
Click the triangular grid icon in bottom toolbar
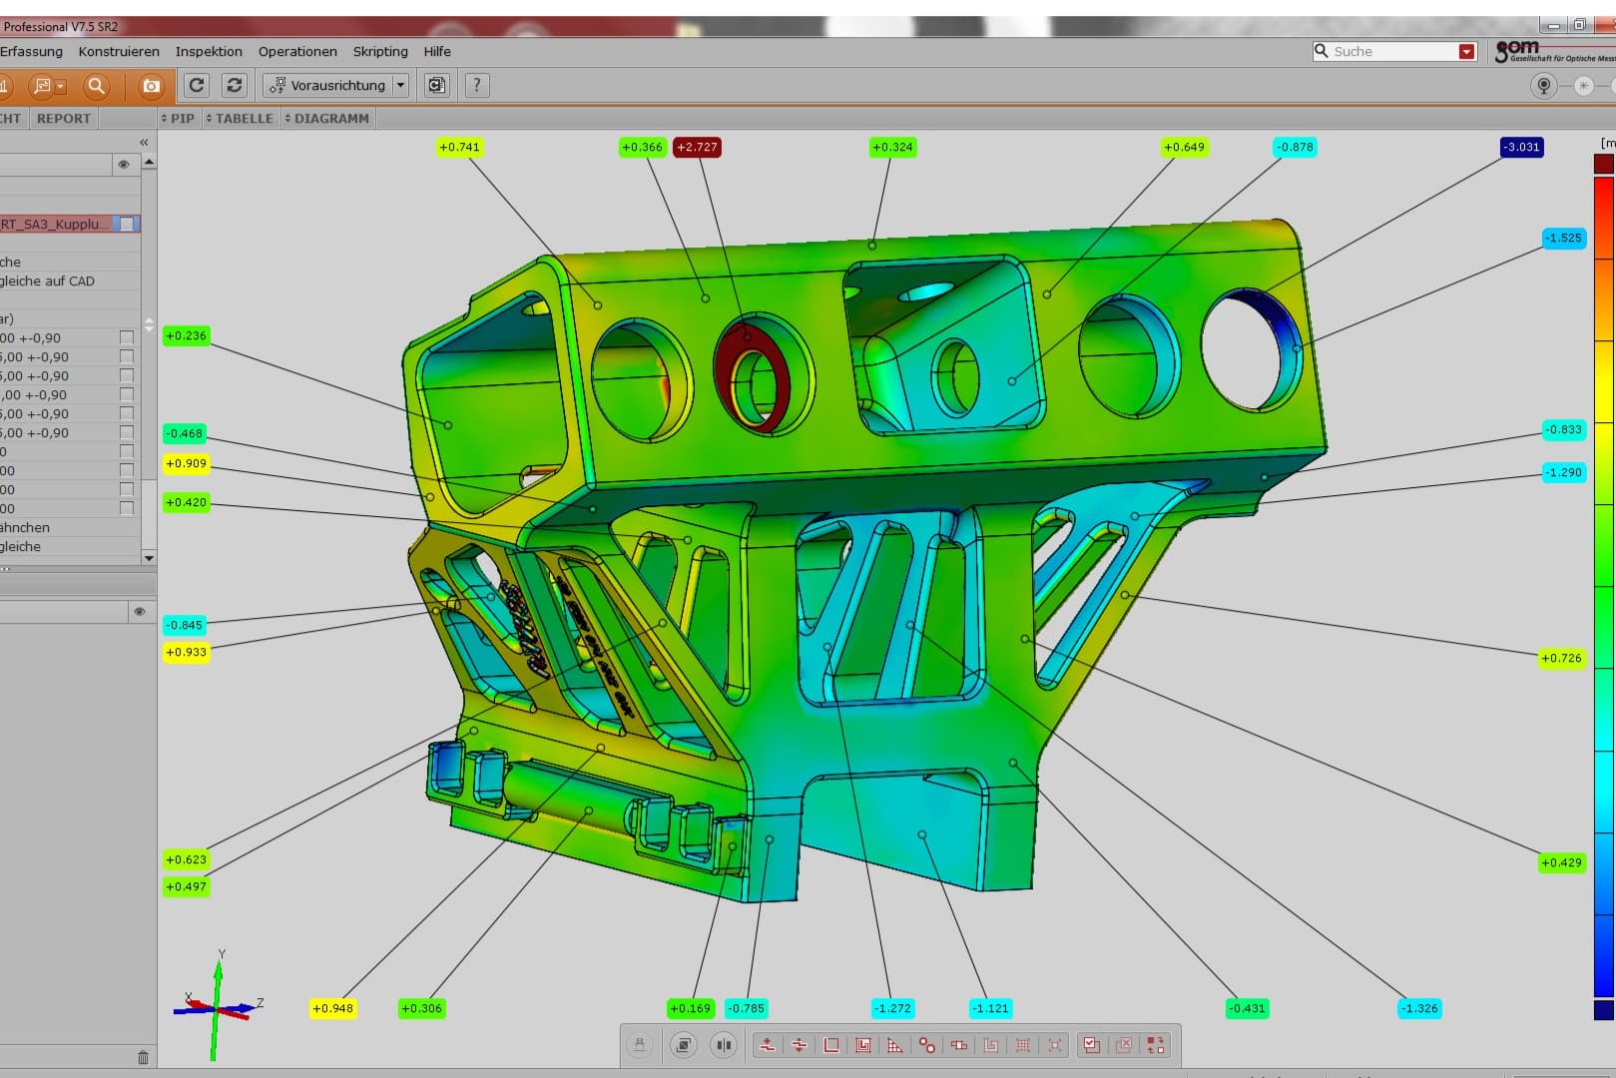(x=894, y=1045)
